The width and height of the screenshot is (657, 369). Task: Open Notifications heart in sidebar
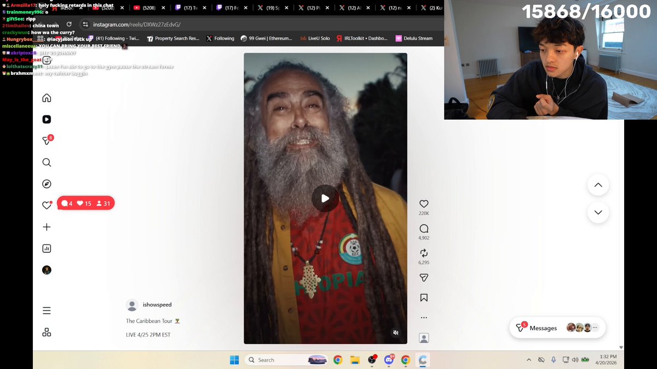tap(47, 205)
